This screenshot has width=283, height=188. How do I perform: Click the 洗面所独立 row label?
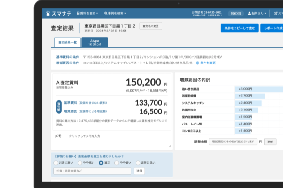coord(189,110)
